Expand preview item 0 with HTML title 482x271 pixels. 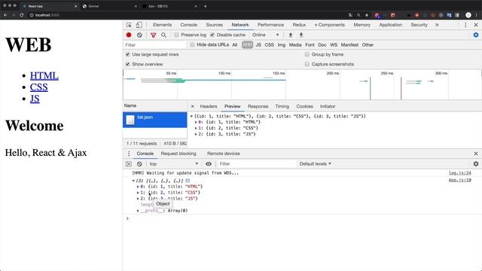pyautogui.click(x=196, y=122)
